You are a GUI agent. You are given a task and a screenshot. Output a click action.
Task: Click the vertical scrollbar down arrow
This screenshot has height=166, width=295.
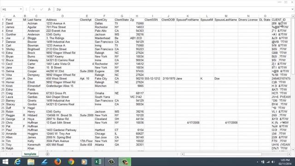293,149
